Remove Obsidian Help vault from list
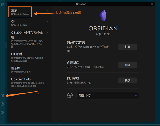This screenshot has height=126, width=160. [47, 79]
